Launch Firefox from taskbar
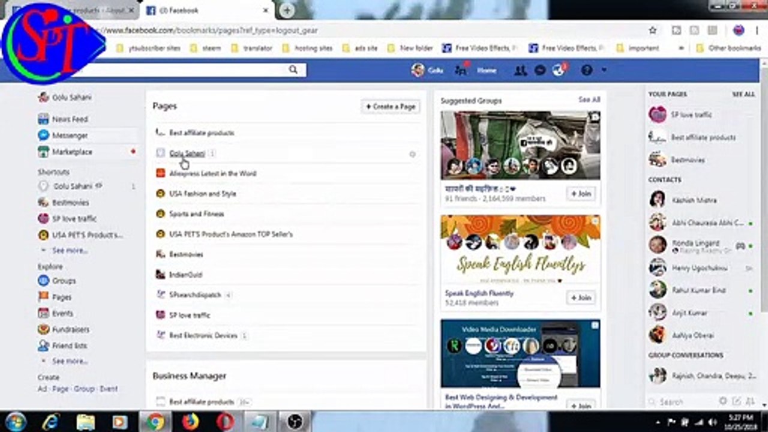The height and width of the screenshot is (432, 768). [190, 422]
